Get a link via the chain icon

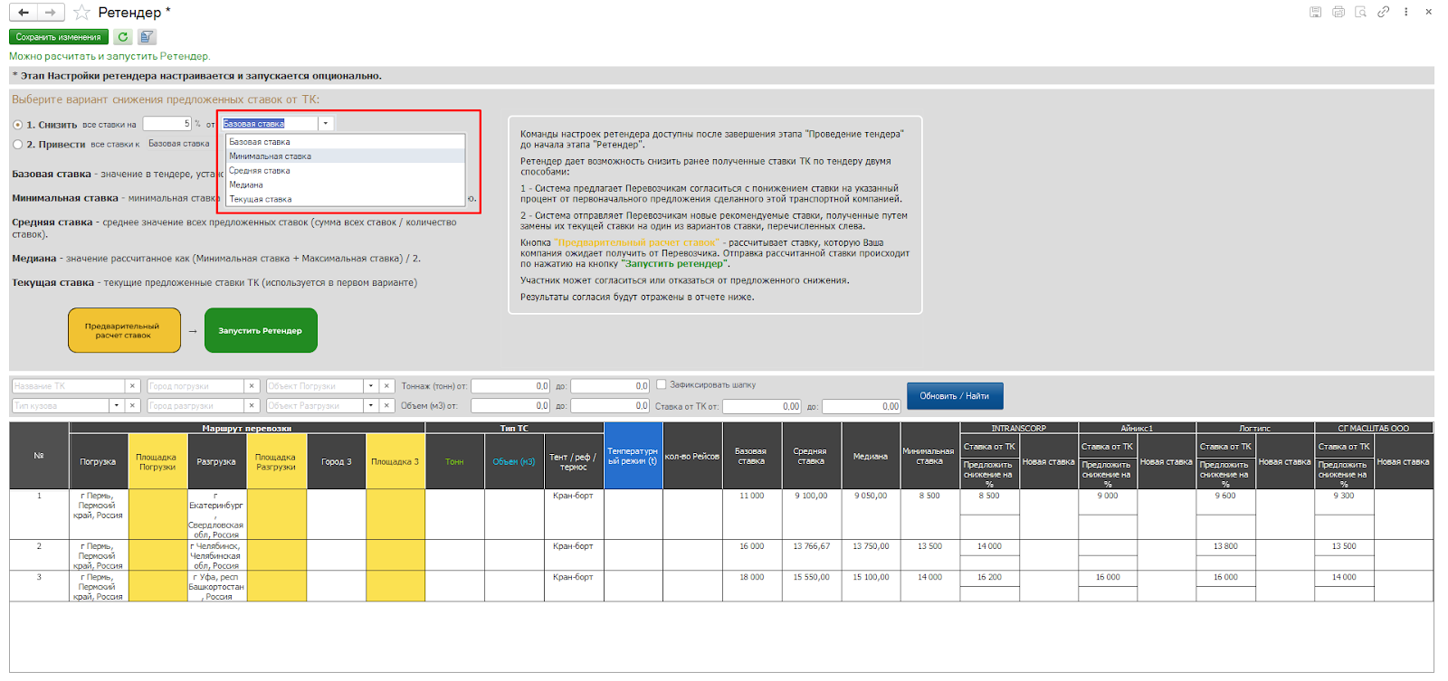(x=1383, y=12)
